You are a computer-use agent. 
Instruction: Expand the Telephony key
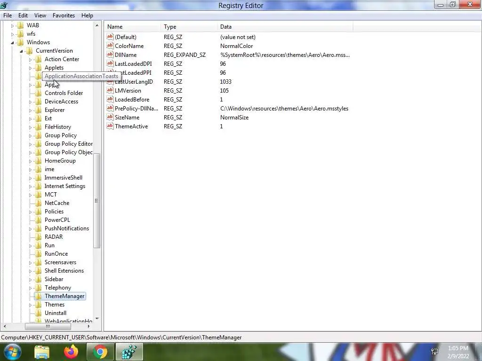30,288
